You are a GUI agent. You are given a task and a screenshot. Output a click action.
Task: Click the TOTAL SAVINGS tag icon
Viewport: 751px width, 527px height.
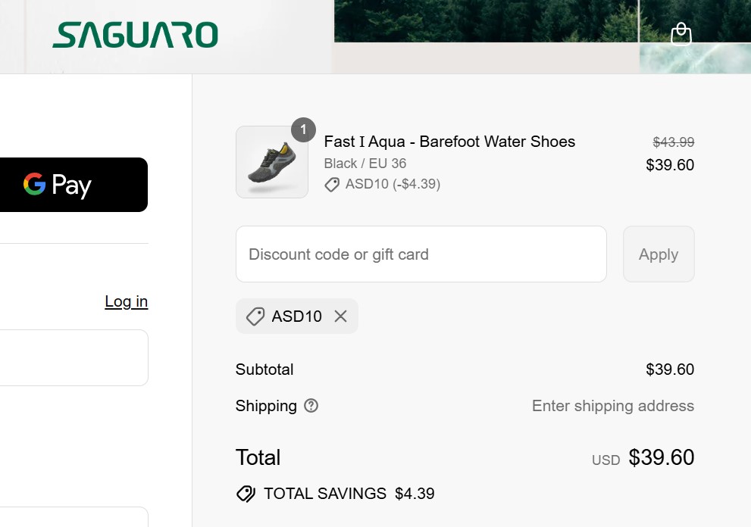pos(246,493)
